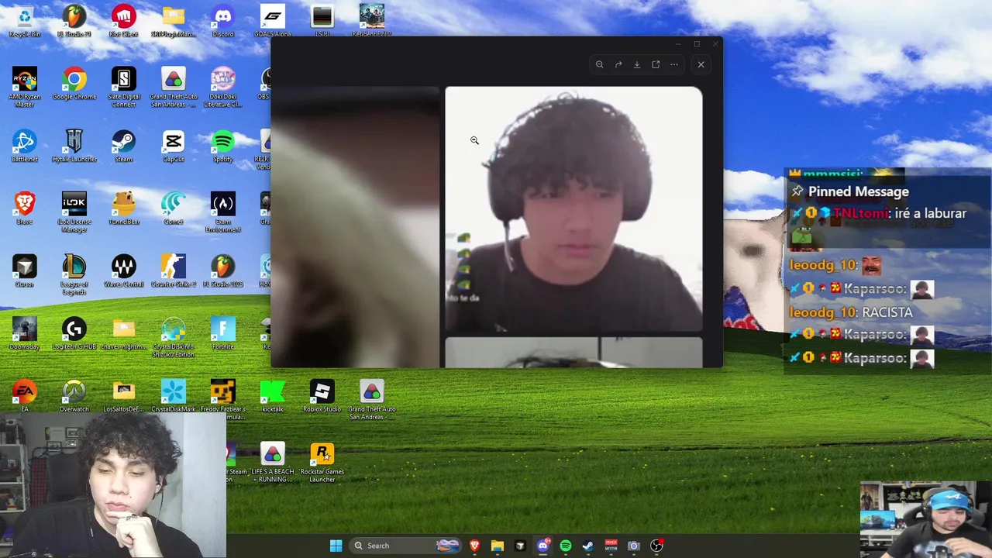Image resolution: width=992 pixels, height=558 pixels.
Task: Launch Freddy Fazbear's desktop shortcut
Action: [x=223, y=400]
